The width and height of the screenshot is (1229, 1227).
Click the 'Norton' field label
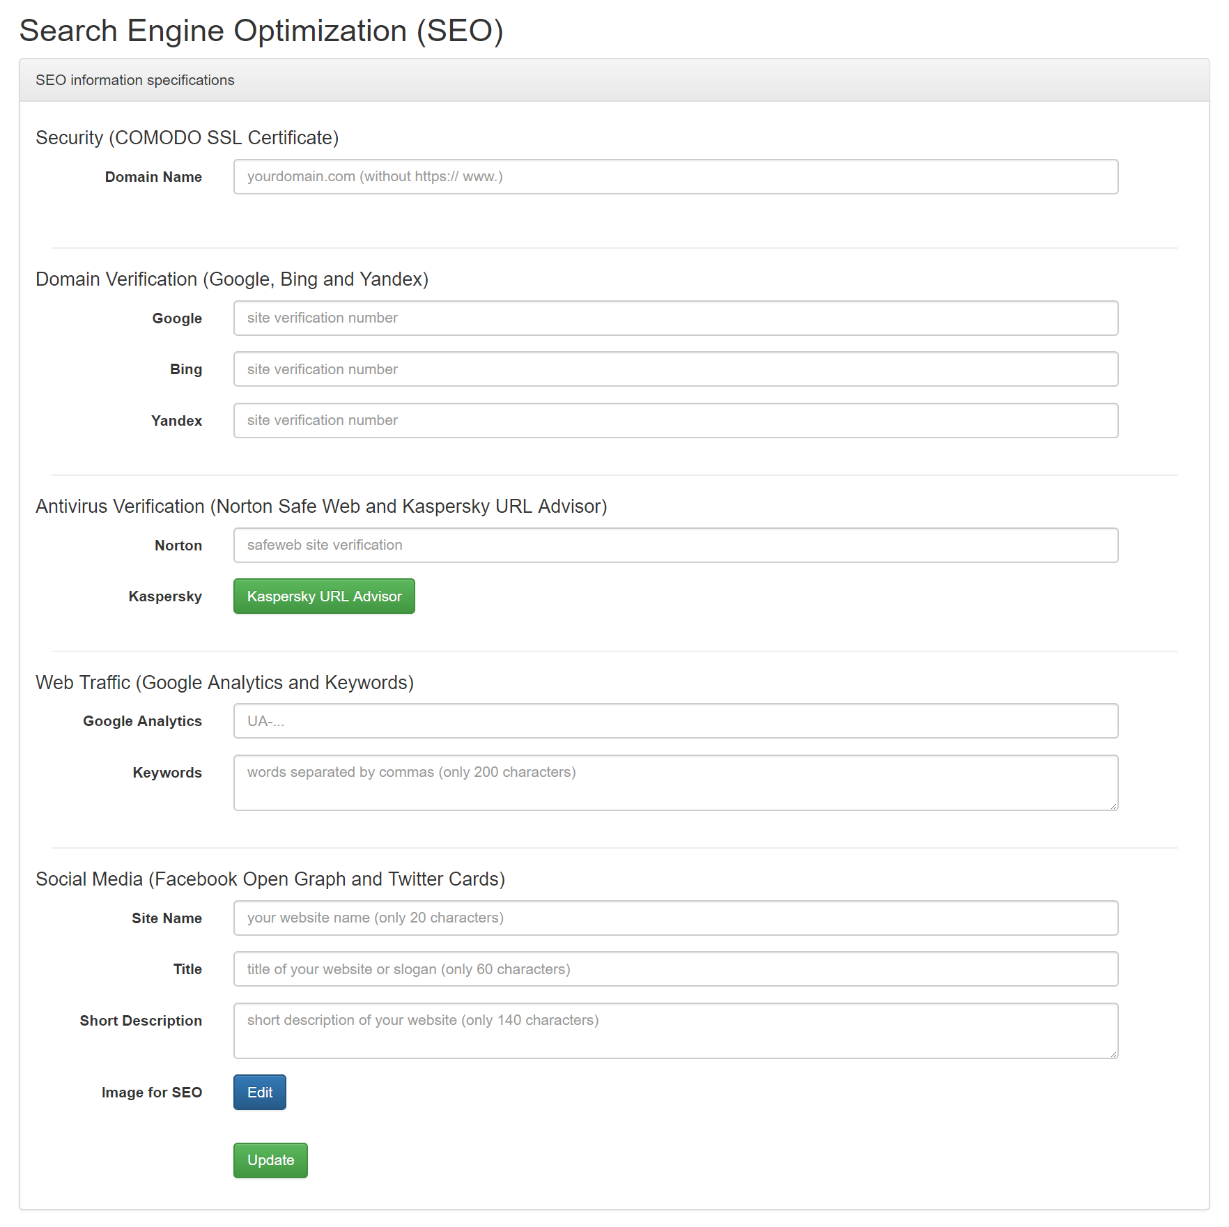[x=178, y=546]
